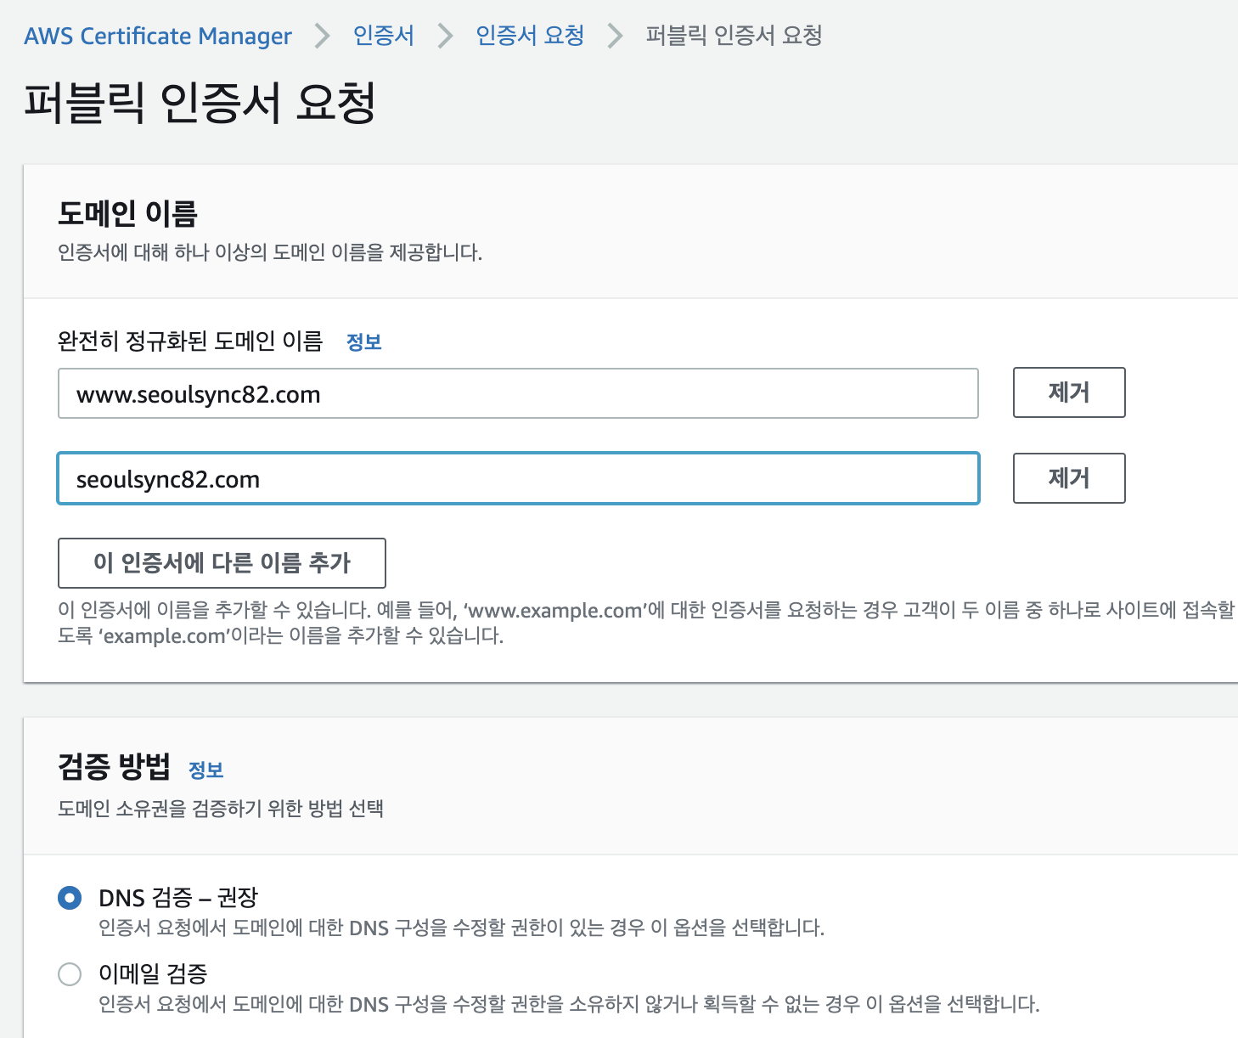Select 이메일 검증 radio option

(70, 974)
